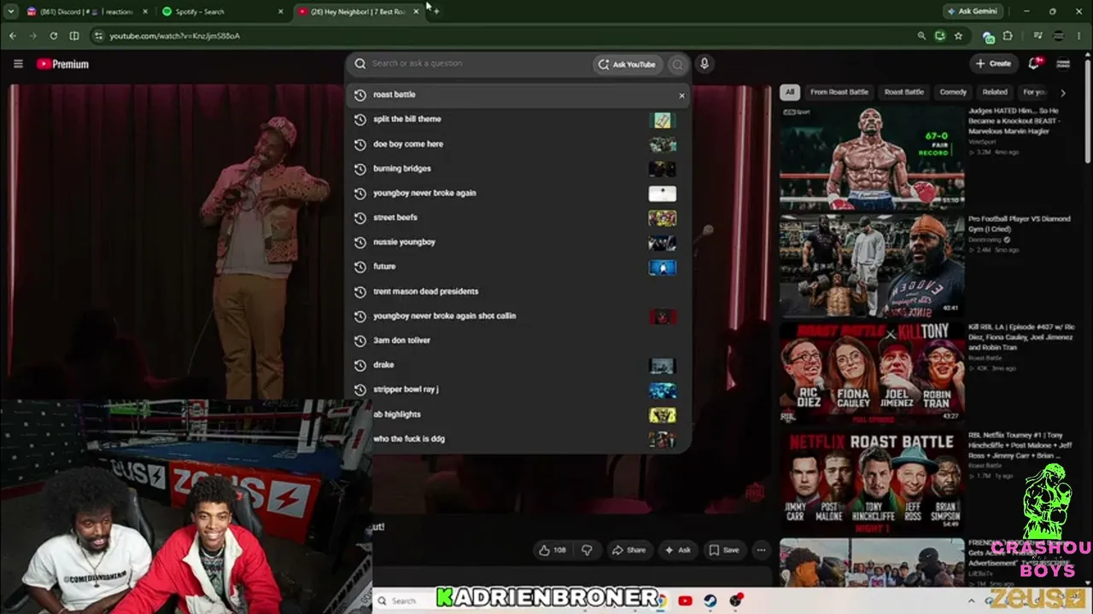The height and width of the screenshot is (614, 1093).
Task: Choose the '3am don toliver' suggestion
Action: click(518, 340)
